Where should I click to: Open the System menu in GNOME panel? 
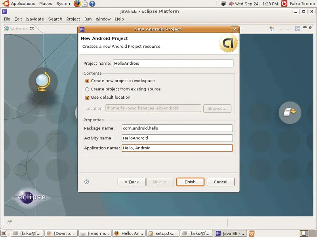click(64, 4)
